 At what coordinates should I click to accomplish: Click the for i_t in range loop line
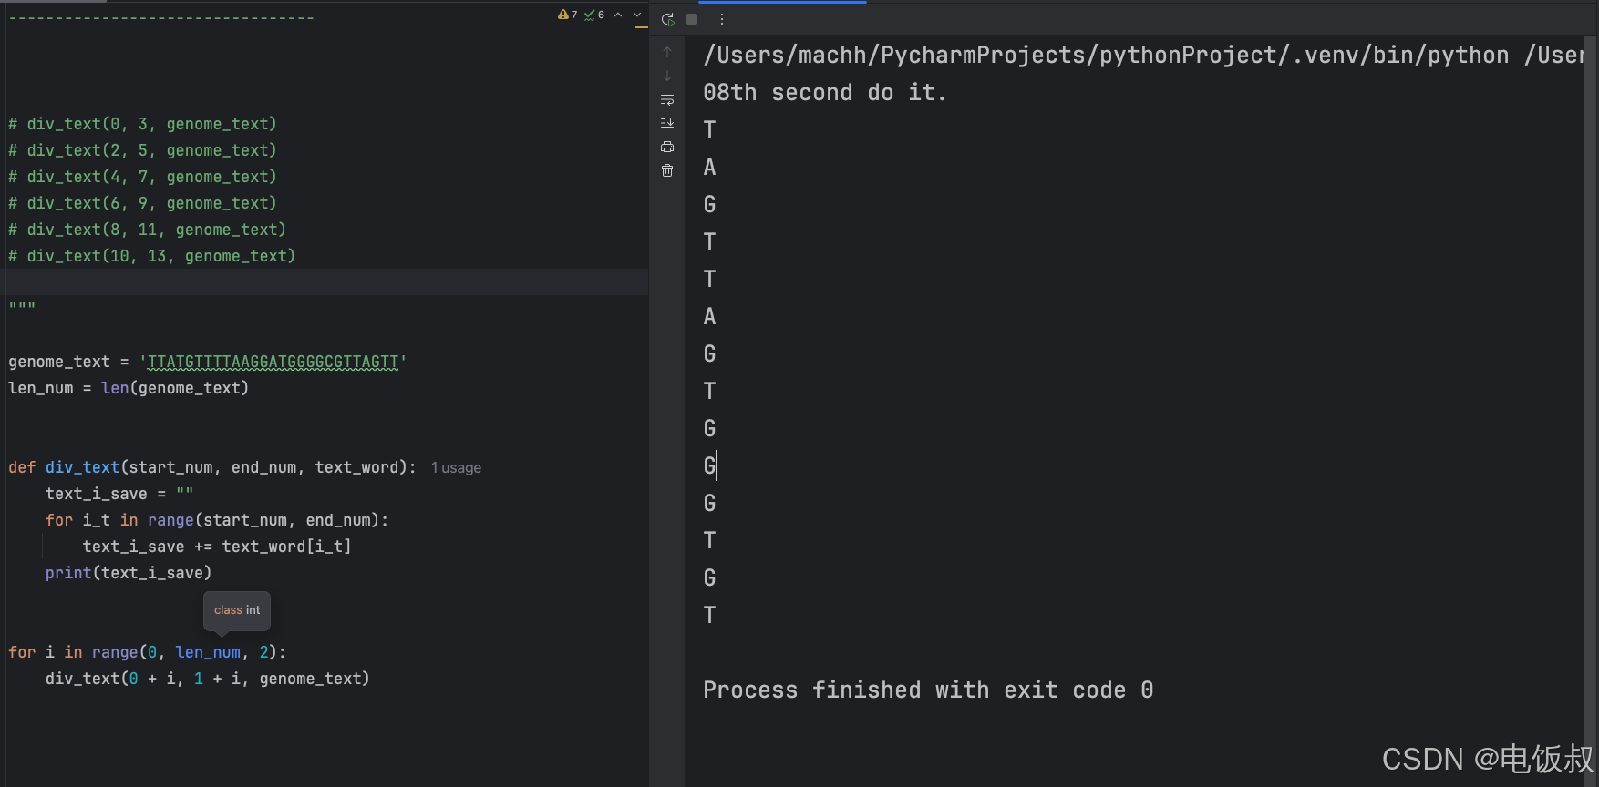click(x=217, y=520)
